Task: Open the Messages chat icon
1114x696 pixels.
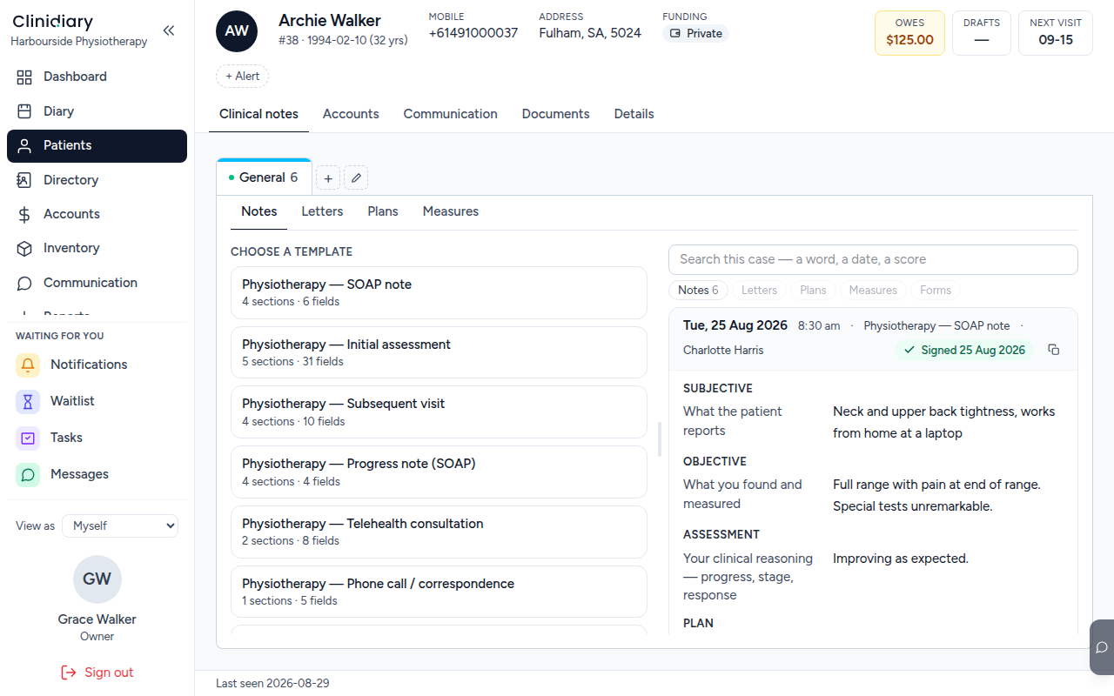Action: pyautogui.click(x=28, y=474)
